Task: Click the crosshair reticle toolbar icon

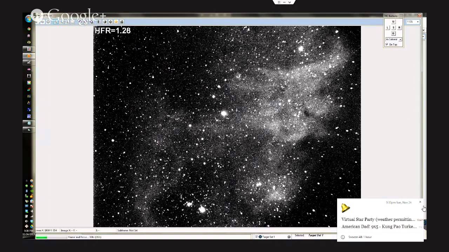Action: coord(110,22)
